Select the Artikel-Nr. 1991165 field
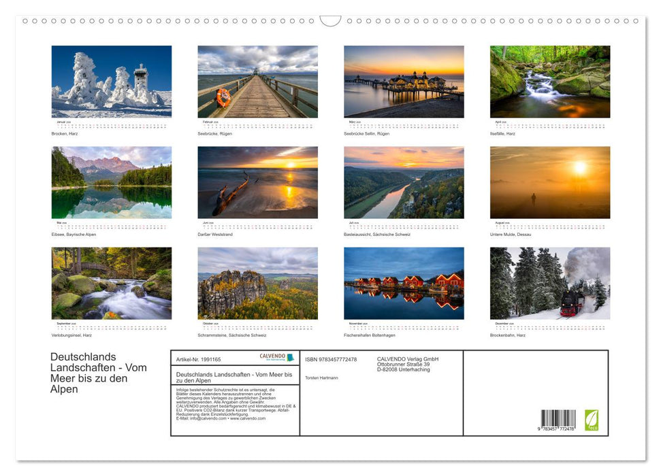661x476 pixels. click(x=198, y=360)
